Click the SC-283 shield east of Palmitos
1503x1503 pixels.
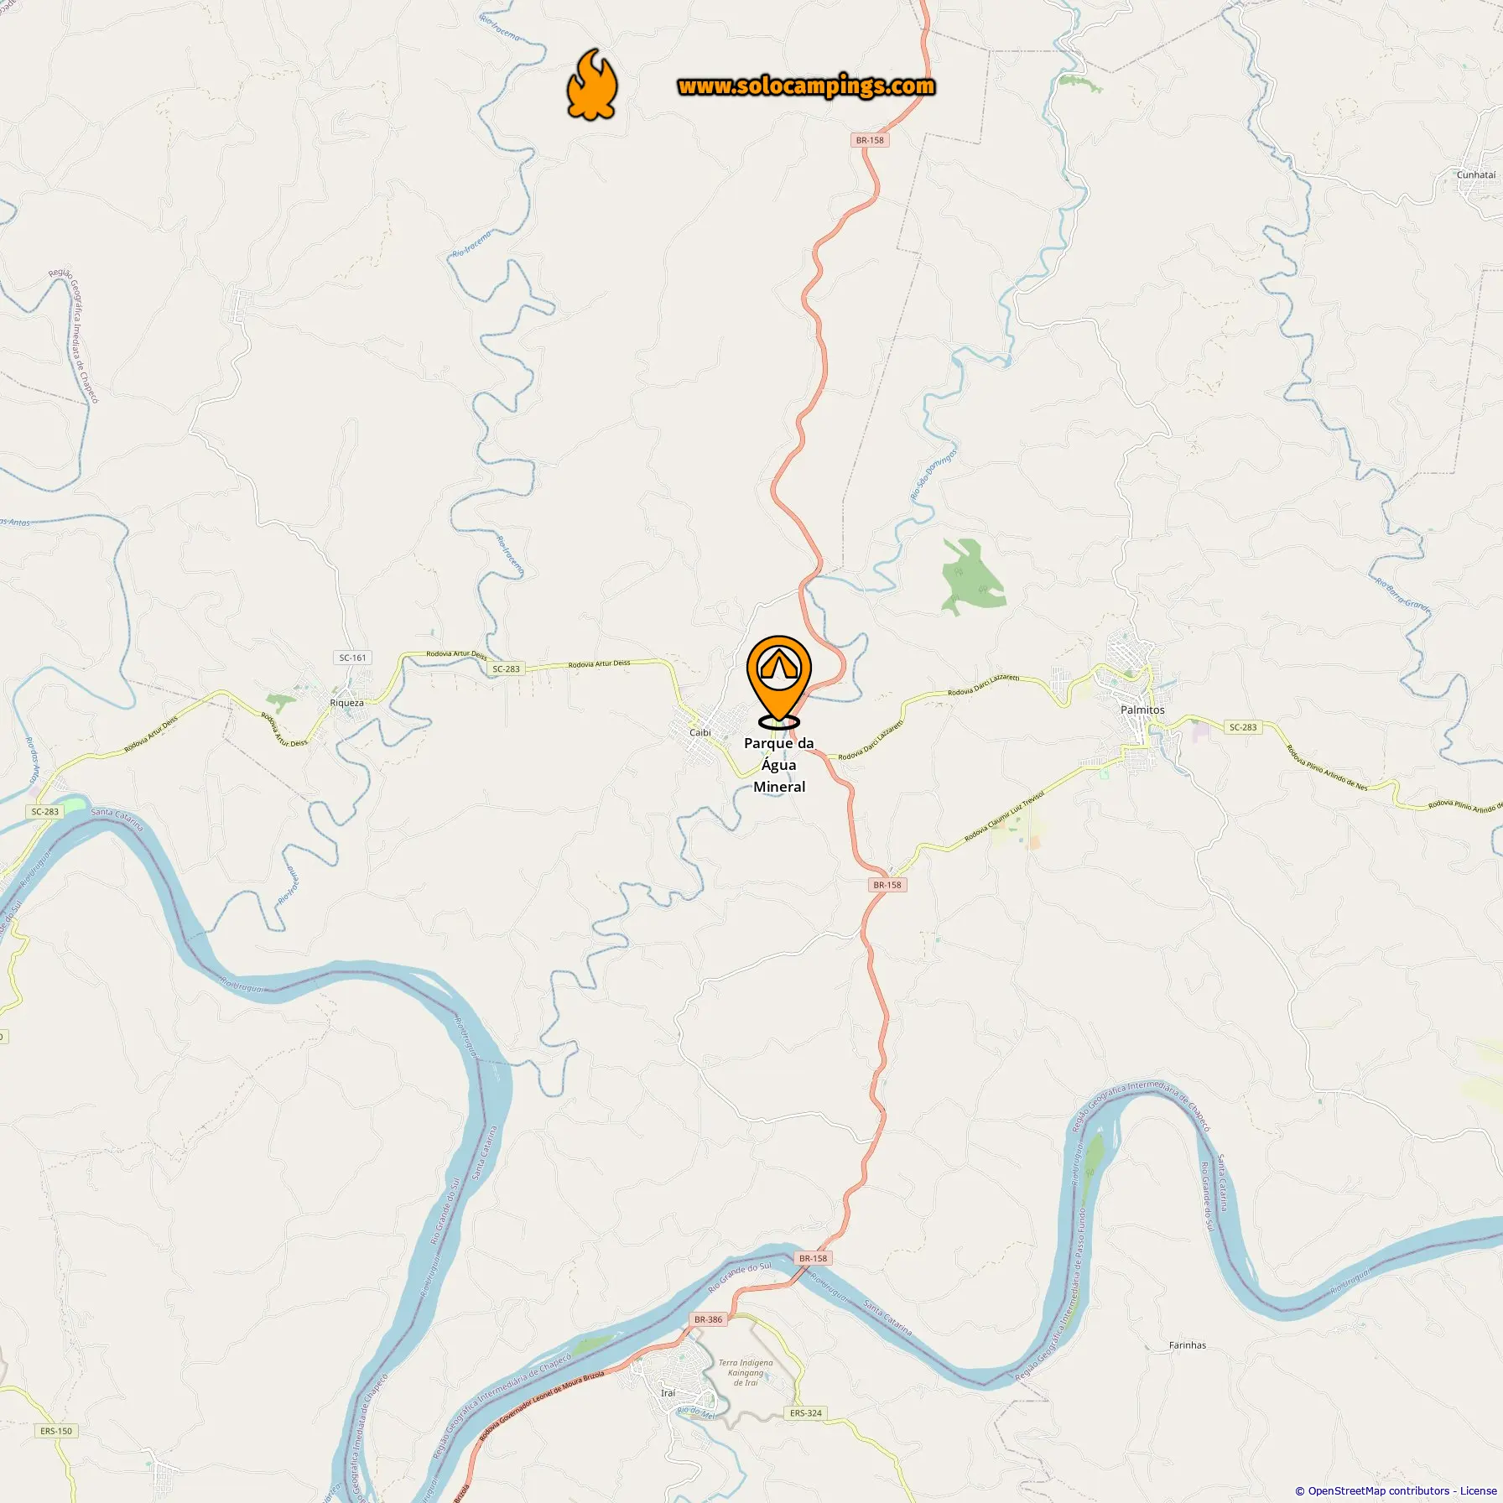tap(1243, 727)
